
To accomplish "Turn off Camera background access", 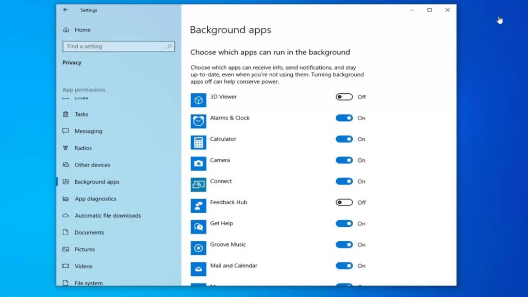I will coord(344,160).
